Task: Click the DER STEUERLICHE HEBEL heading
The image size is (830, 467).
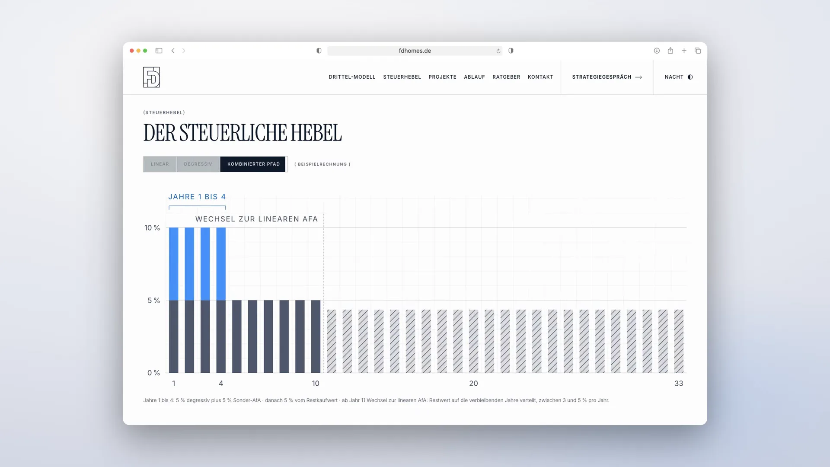Action: click(x=243, y=133)
